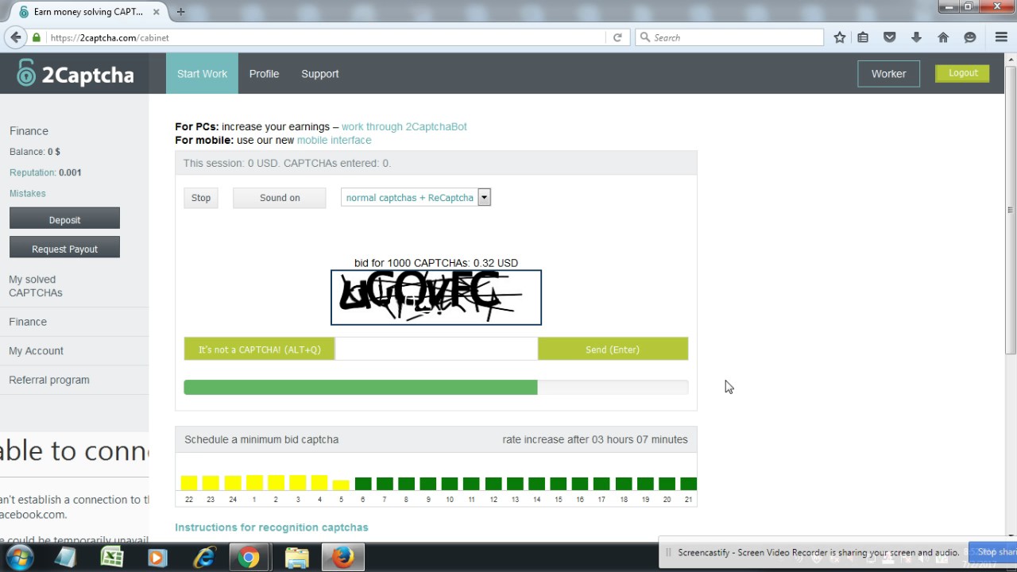This screenshot has height=572, width=1017.
Task: Toggle the Sound on button
Action: 280,198
